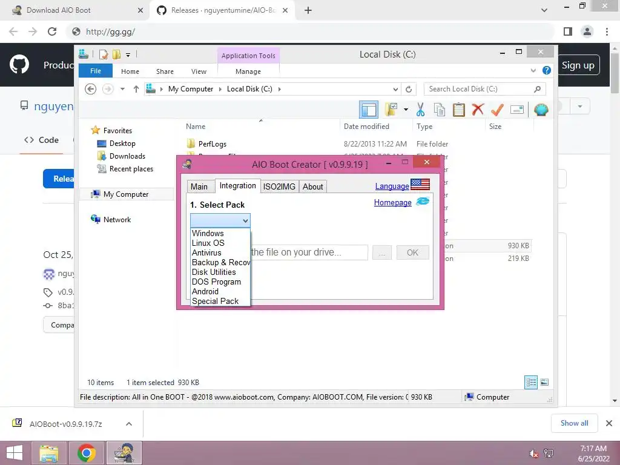Click the Internet Explorer icon beside Homepage
Image resolution: width=620 pixels, height=465 pixels.
pos(423,202)
